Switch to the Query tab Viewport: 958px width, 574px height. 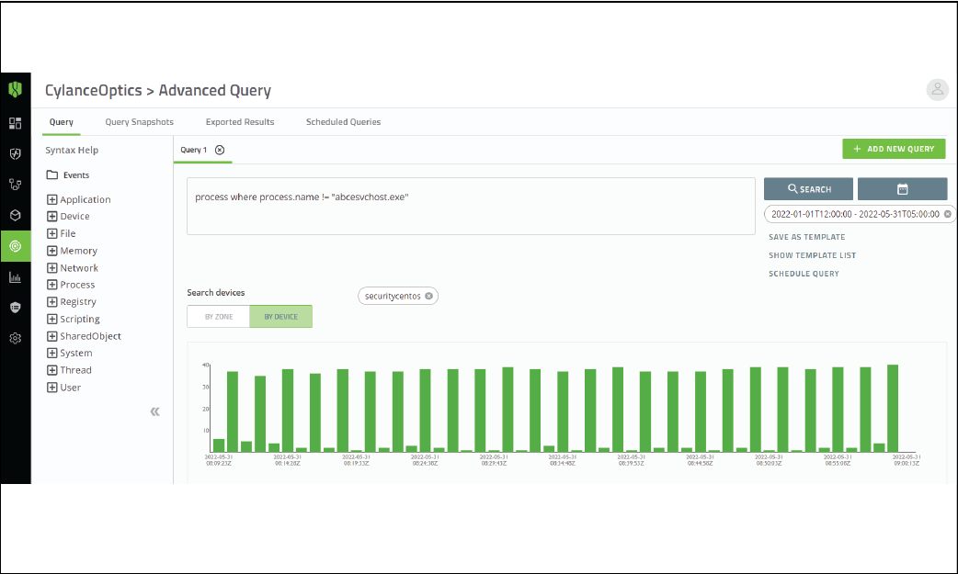tap(61, 122)
